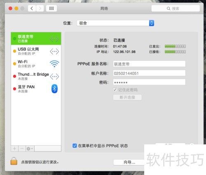Click the USB 以太网 ethernet icon
The width and height of the screenshot is (206, 175).
click(x=54, y=51)
